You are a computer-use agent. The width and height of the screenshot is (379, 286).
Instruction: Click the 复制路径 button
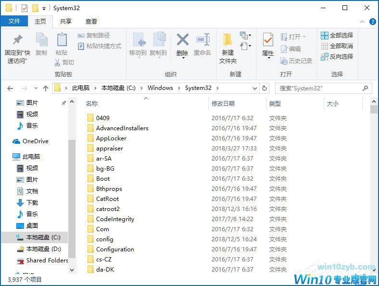tap(94, 36)
